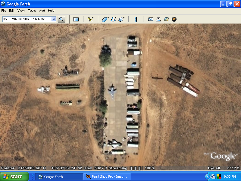Switch to Paint Shop Pro taskbar button

[107, 176]
